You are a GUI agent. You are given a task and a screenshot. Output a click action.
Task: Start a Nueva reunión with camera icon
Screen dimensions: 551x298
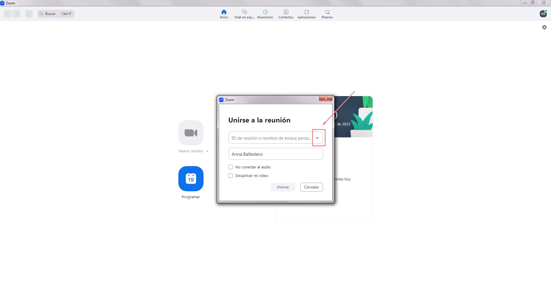[x=191, y=133]
